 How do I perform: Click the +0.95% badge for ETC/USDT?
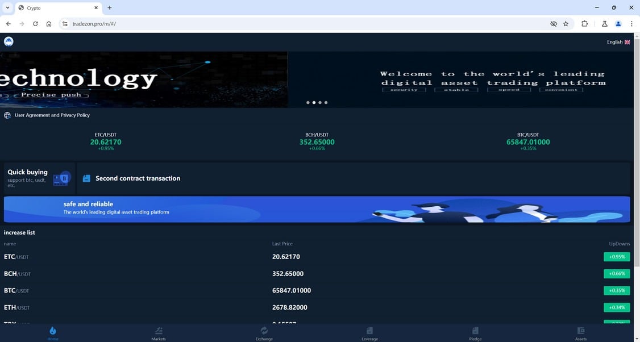coord(617,256)
